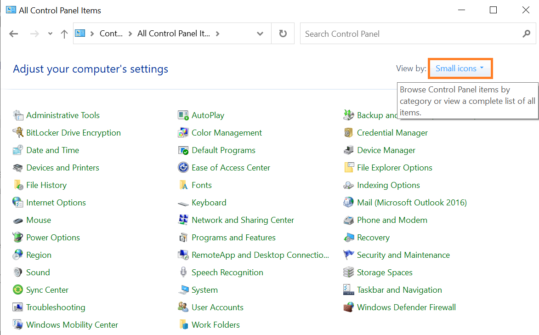Open the Power Options link
This screenshot has width=539, height=335.
click(x=53, y=238)
